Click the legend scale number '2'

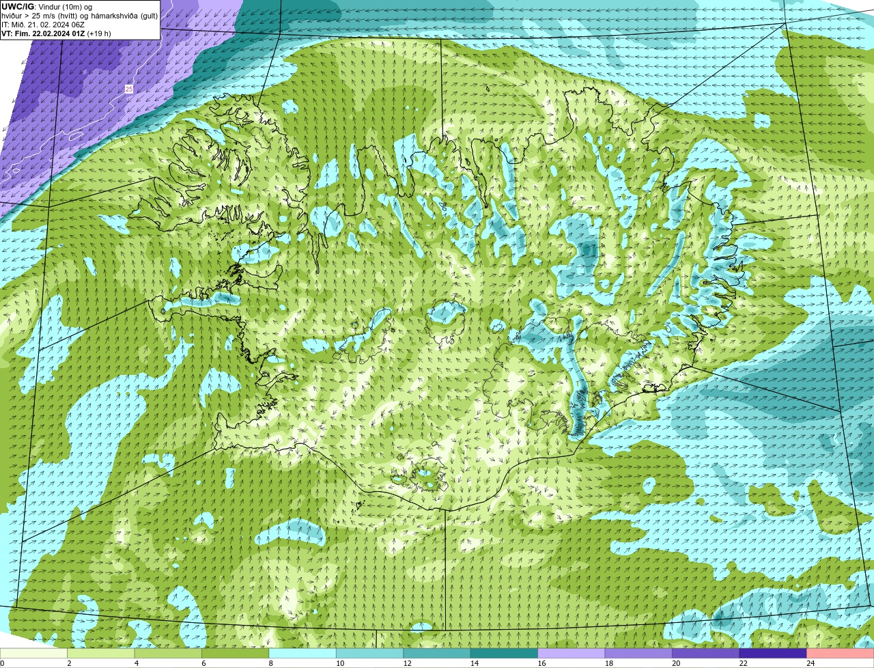tap(69, 663)
